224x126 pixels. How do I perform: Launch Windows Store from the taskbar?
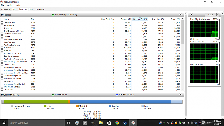coord(109,123)
